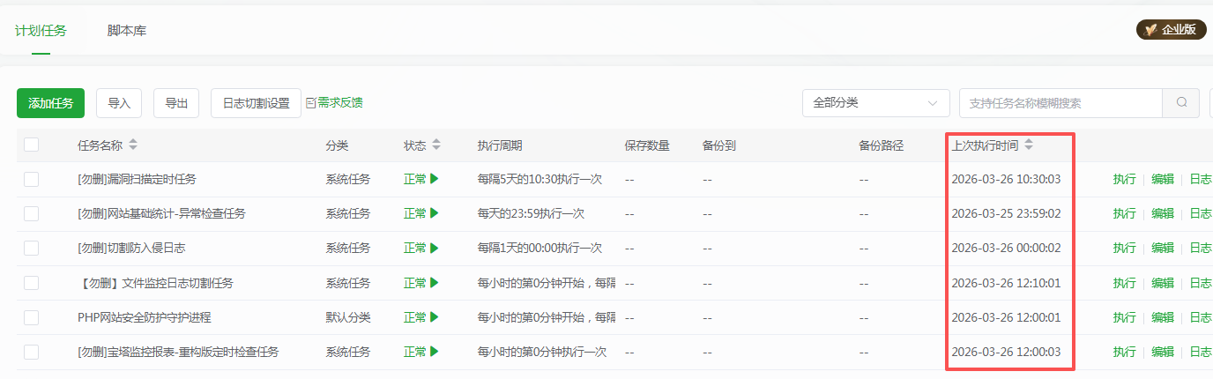Viewport: 1213px width, 379px height.
Task: Toggle the select-all checkbox in header
Action: [32, 145]
